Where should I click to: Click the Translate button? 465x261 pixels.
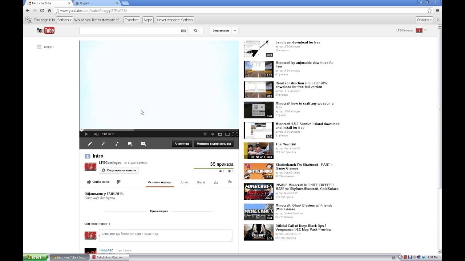[132, 20]
